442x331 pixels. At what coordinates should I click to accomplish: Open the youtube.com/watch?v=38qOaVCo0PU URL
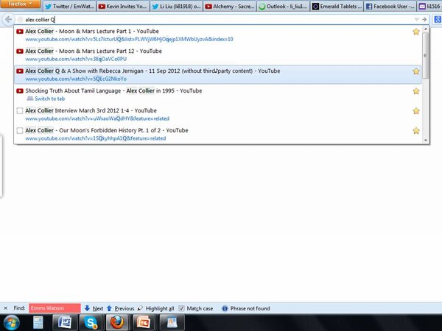tap(76, 59)
